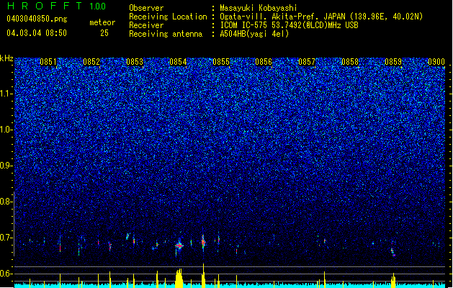Click the 'Observer' field label
This screenshot has height=288, width=453.
point(146,8)
